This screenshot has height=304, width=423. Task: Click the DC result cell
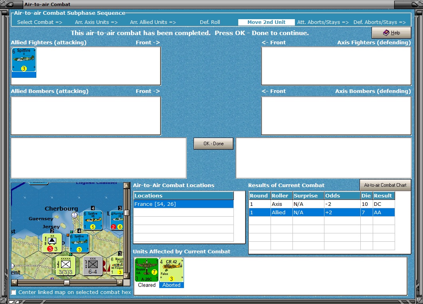pyautogui.click(x=383, y=204)
